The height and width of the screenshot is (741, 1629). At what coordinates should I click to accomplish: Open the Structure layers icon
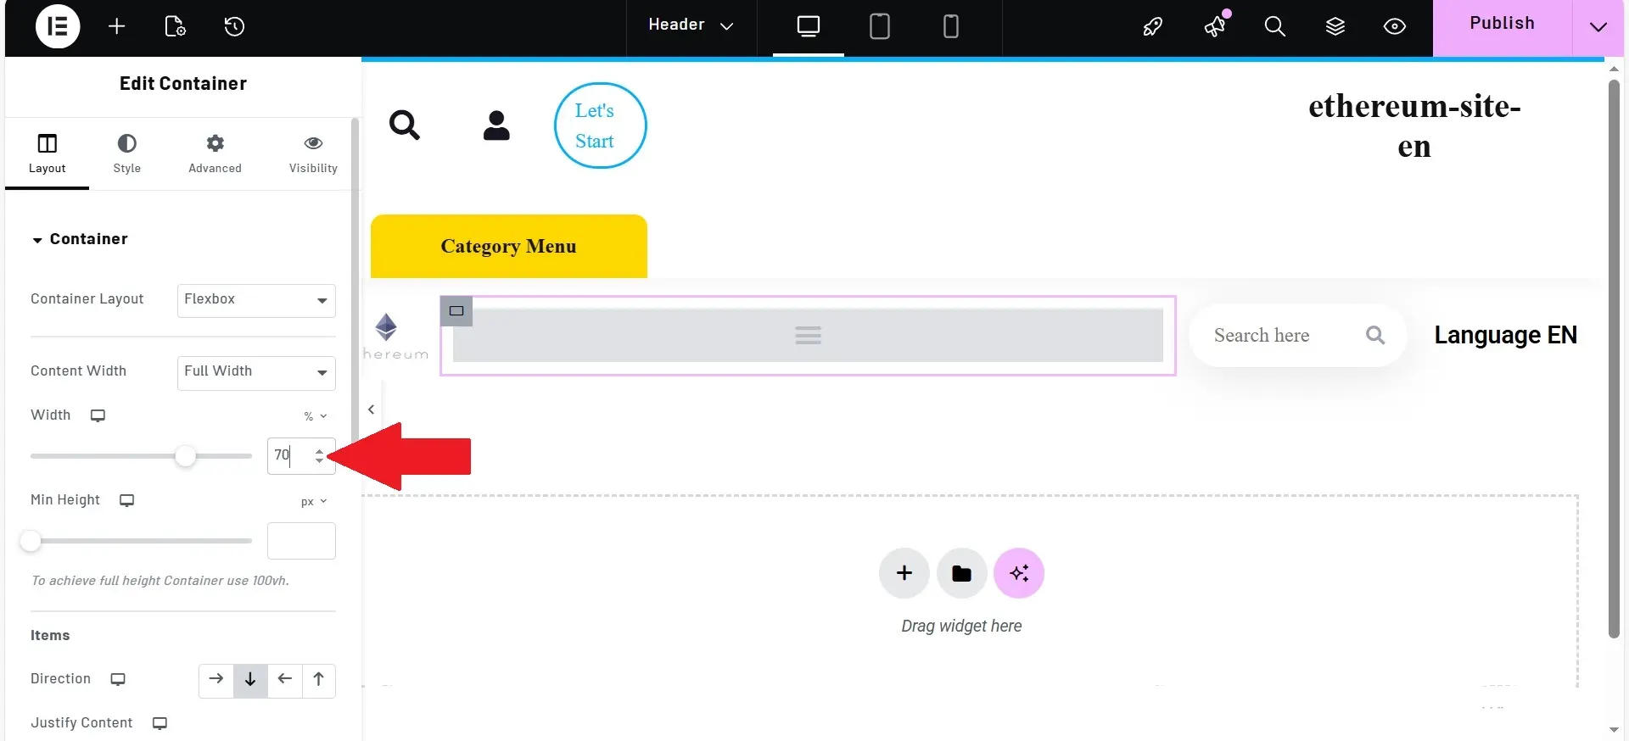coord(1335,26)
